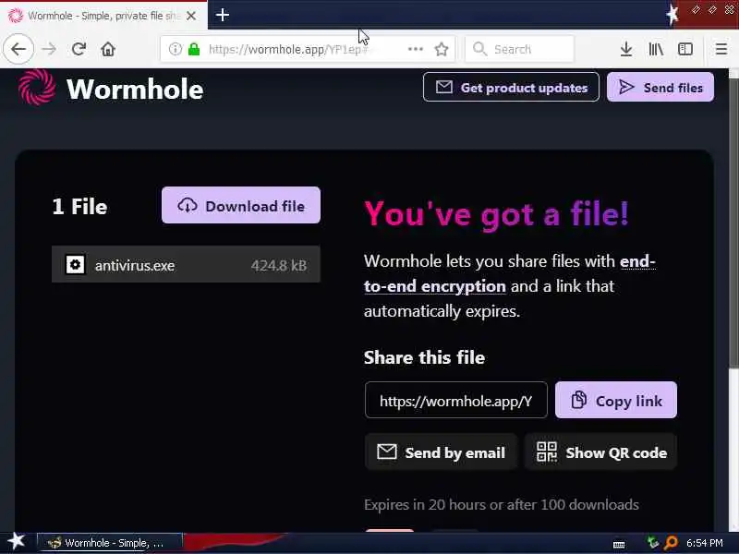Click the 6:54 PM clock
739x554 pixels.
(704, 543)
